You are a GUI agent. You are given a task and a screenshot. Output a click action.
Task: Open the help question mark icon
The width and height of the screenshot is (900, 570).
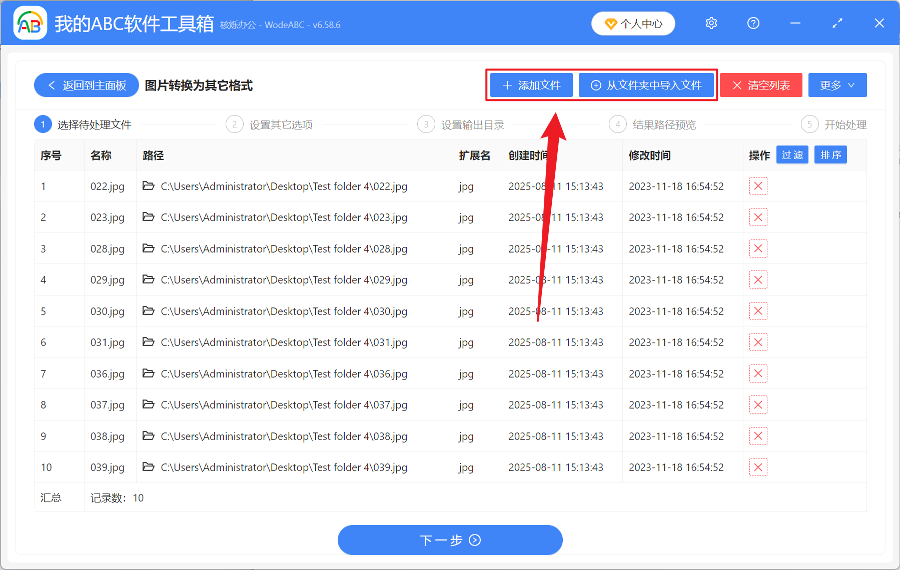[753, 23]
